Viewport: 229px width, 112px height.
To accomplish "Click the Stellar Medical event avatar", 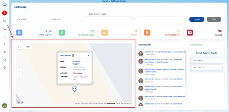I will pyautogui.click(x=141, y=81).
